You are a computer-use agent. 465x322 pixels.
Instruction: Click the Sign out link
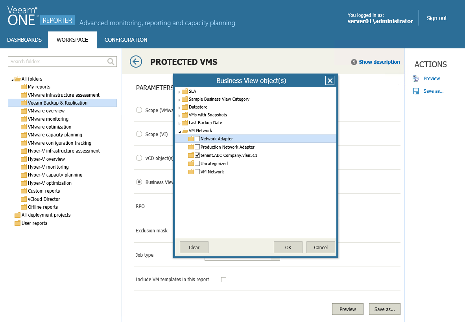tap(437, 18)
